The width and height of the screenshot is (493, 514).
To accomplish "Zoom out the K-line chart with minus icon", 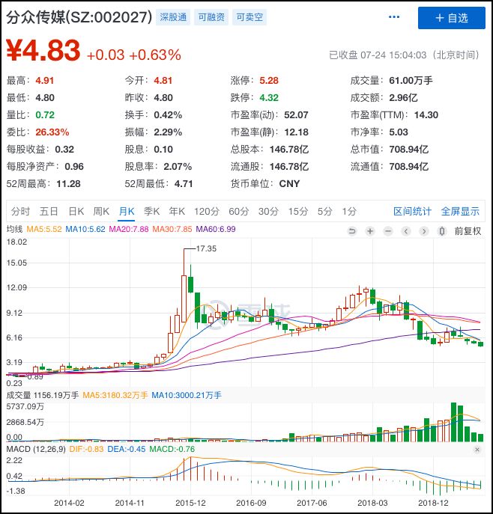I will [x=388, y=231].
